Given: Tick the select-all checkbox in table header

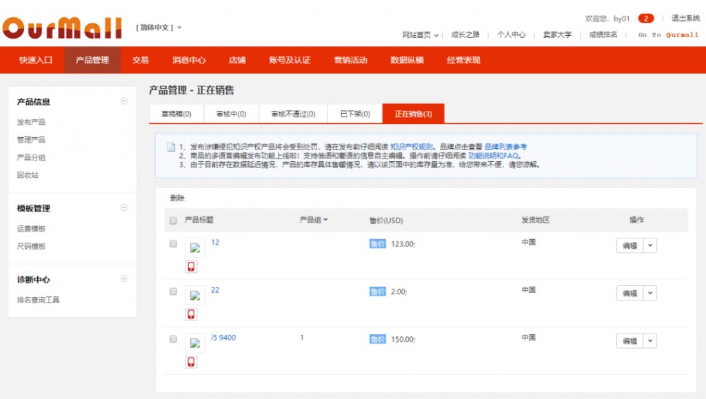Looking at the screenshot, I should [173, 221].
